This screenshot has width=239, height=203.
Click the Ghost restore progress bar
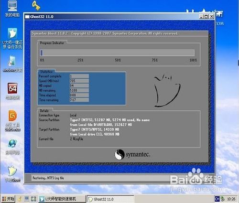[117, 53]
